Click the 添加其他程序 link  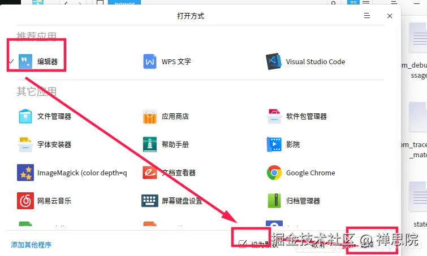(x=31, y=245)
